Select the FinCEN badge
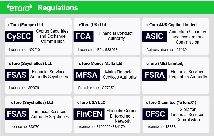The height and width of the screenshot is (136, 214). 89,114
